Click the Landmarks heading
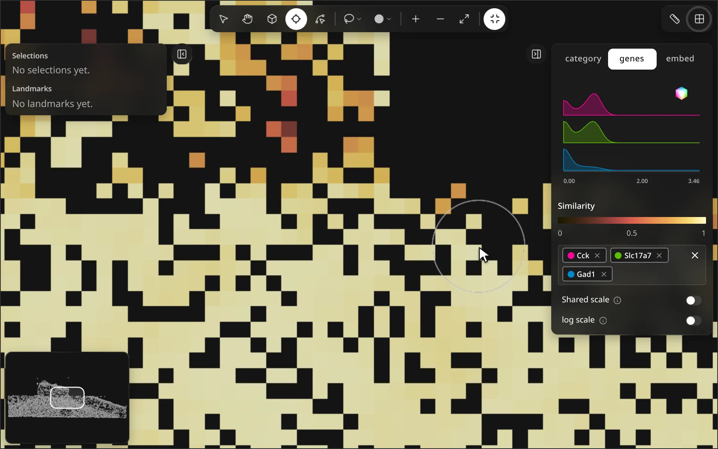Viewport: 718px width, 449px height. 32,89
